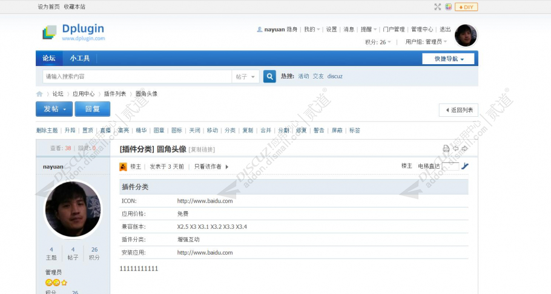Click the Dplugin site logo
Screen dimensions: 551x294
(x=74, y=32)
